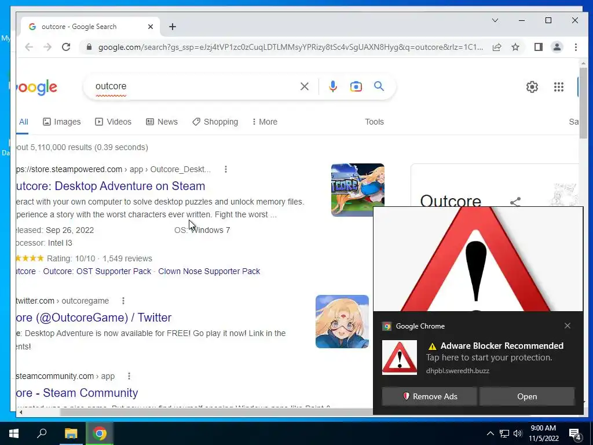Search by image with camera icon

tap(356, 87)
